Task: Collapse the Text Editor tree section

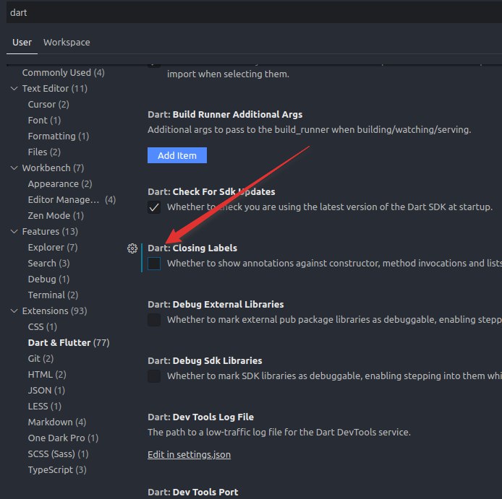Action: point(14,89)
